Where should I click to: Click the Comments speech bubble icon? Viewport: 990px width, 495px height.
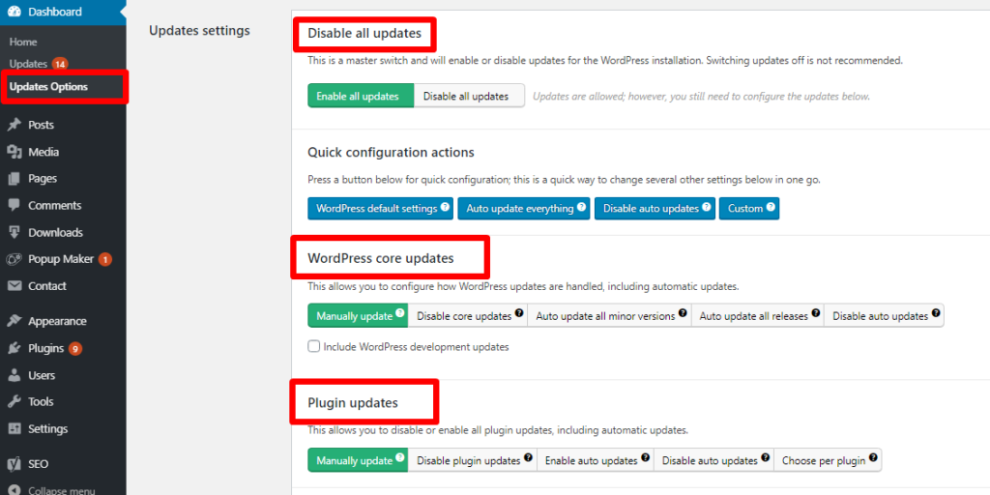15,206
